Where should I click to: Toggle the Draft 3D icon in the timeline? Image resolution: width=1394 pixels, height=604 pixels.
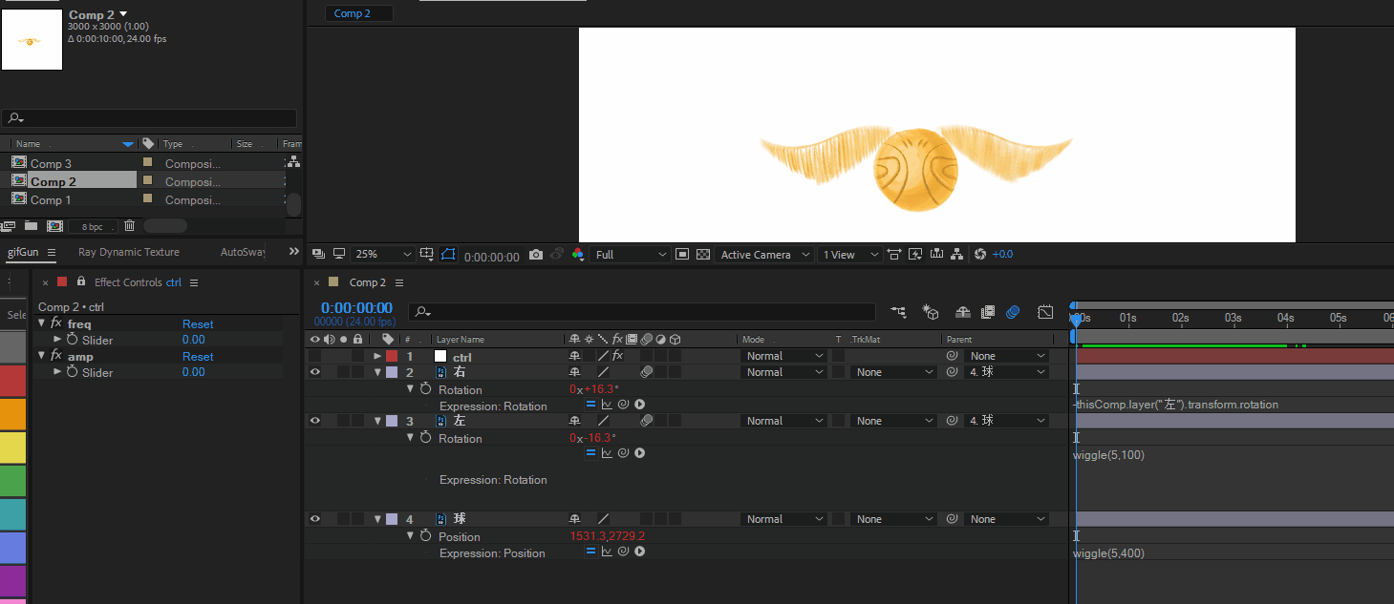[x=930, y=312]
